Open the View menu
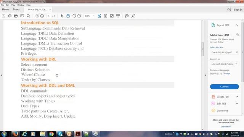Viewport: 244px width, 137px height. [x=13, y=5]
